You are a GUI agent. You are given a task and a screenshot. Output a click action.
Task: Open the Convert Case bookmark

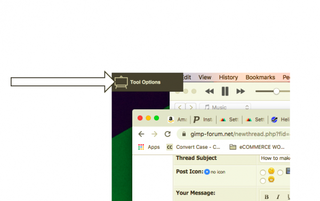193,147
